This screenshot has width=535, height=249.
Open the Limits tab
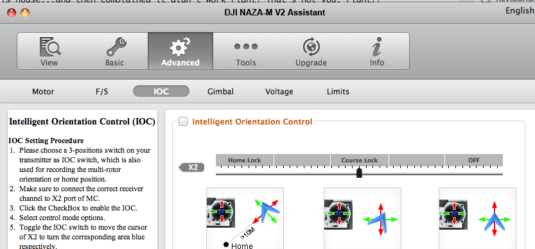338,91
